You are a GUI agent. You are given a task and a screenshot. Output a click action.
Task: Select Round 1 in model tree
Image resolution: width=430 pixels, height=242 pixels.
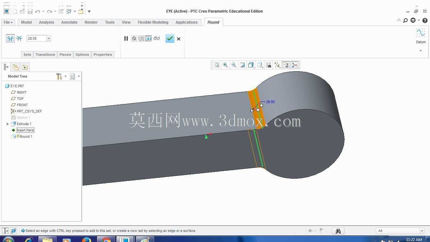pyautogui.click(x=26, y=136)
